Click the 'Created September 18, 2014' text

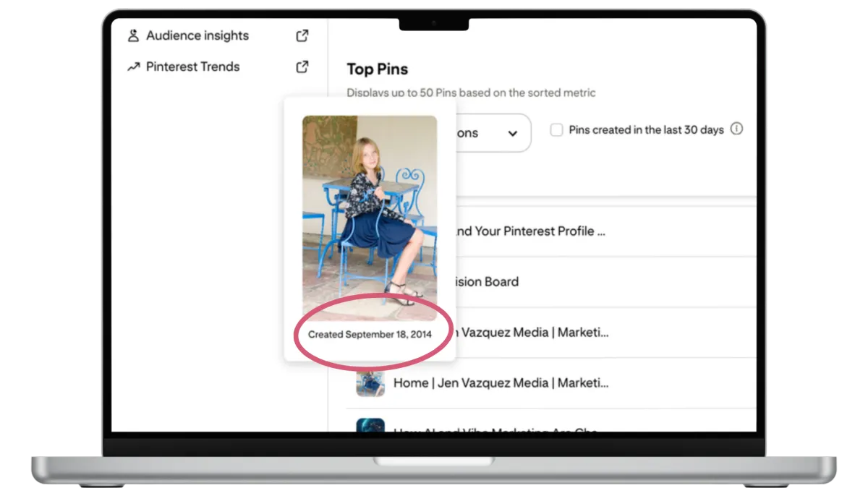pyautogui.click(x=370, y=335)
